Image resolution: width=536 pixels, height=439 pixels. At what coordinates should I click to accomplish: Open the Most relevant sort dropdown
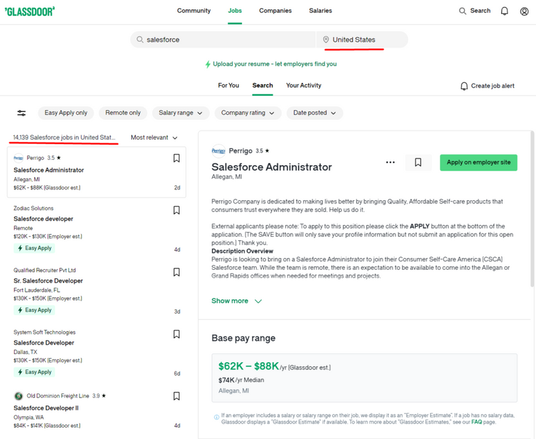point(154,138)
